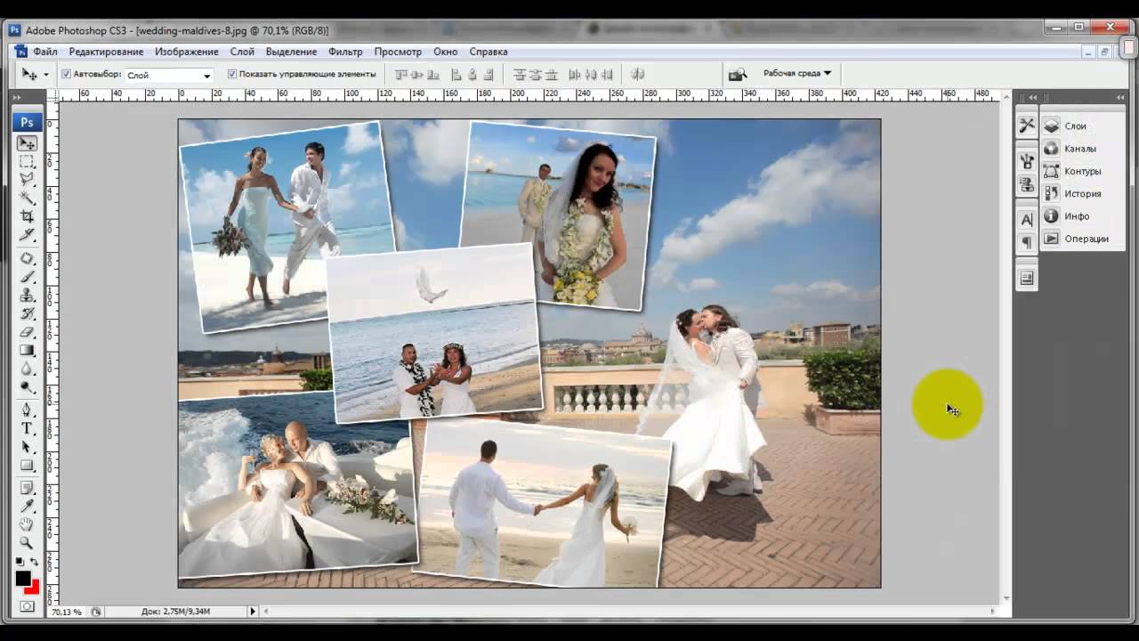The image size is (1139, 641).
Task: Click the black foreground color swatch
Action: coord(22,579)
